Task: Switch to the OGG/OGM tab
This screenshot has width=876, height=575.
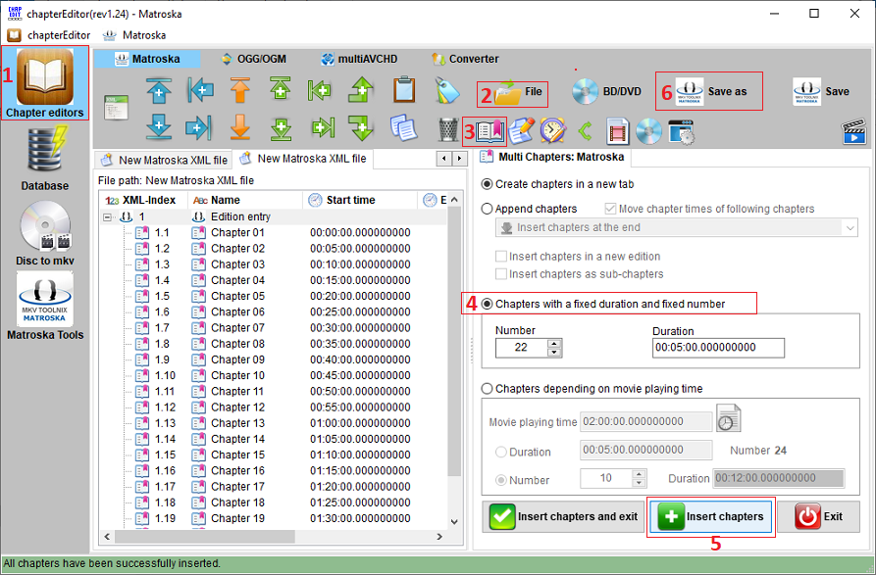Action: coord(254,59)
